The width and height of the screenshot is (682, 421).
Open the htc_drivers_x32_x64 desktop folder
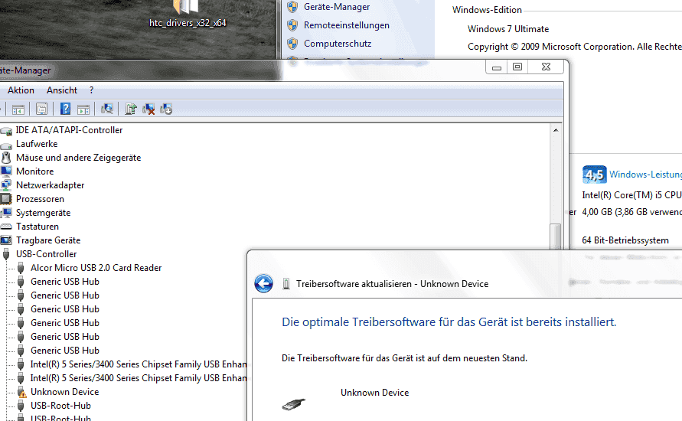tap(188, 15)
